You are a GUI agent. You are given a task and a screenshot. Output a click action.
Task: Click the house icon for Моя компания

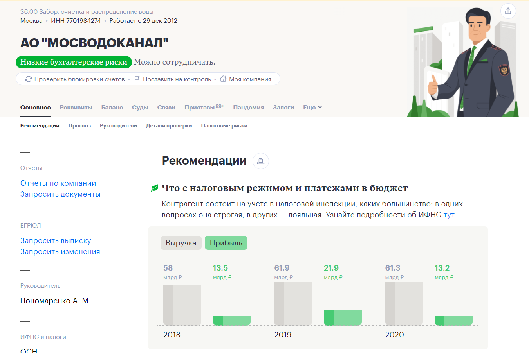coord(223,79)
